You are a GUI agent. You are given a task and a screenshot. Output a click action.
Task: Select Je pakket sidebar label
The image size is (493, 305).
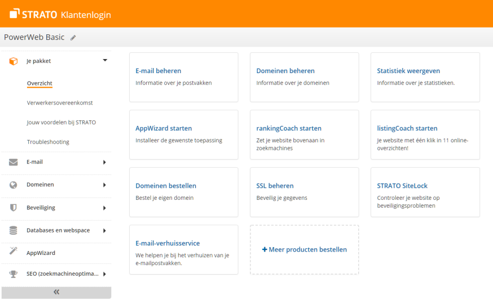coord(38,61)
